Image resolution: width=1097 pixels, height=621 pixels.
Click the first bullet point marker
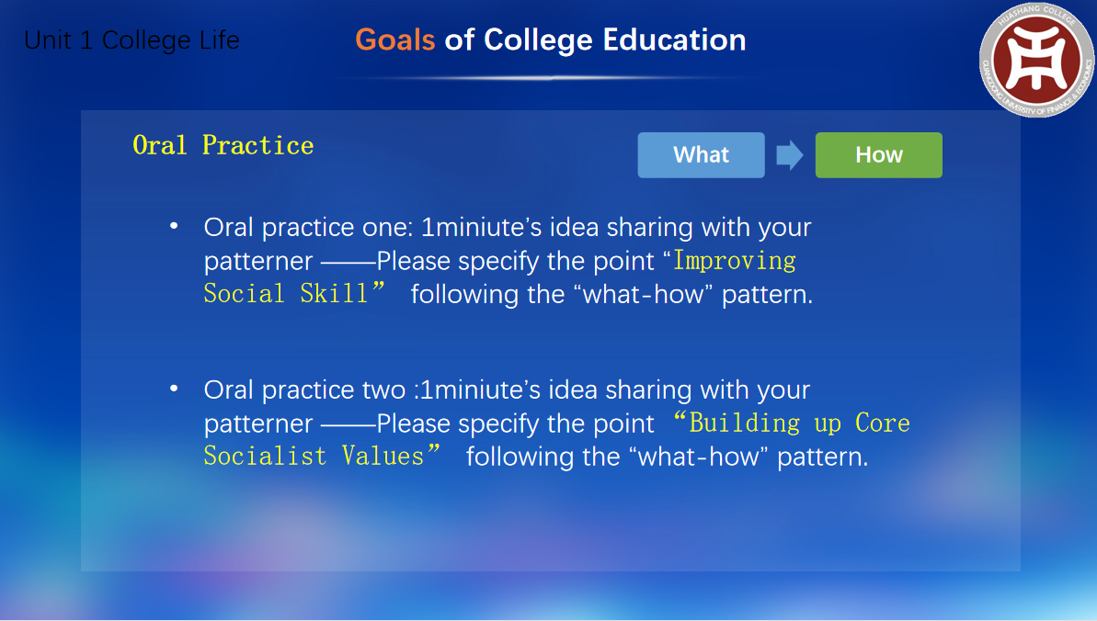173,226
